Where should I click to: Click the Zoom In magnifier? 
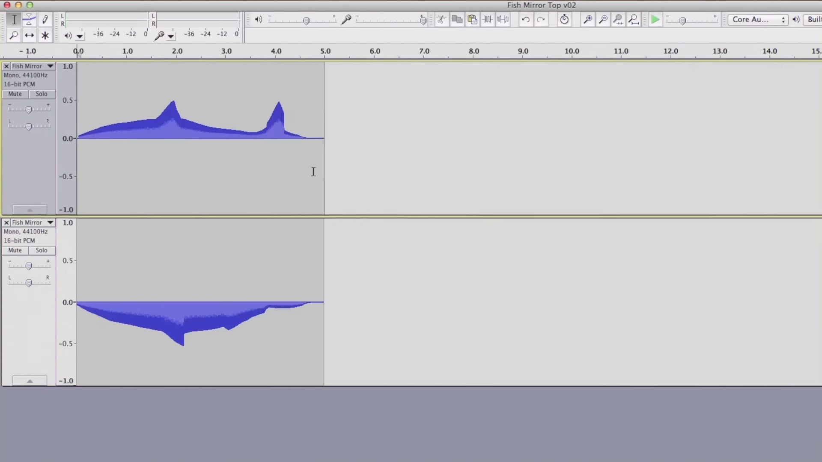(x=588, y=20)
